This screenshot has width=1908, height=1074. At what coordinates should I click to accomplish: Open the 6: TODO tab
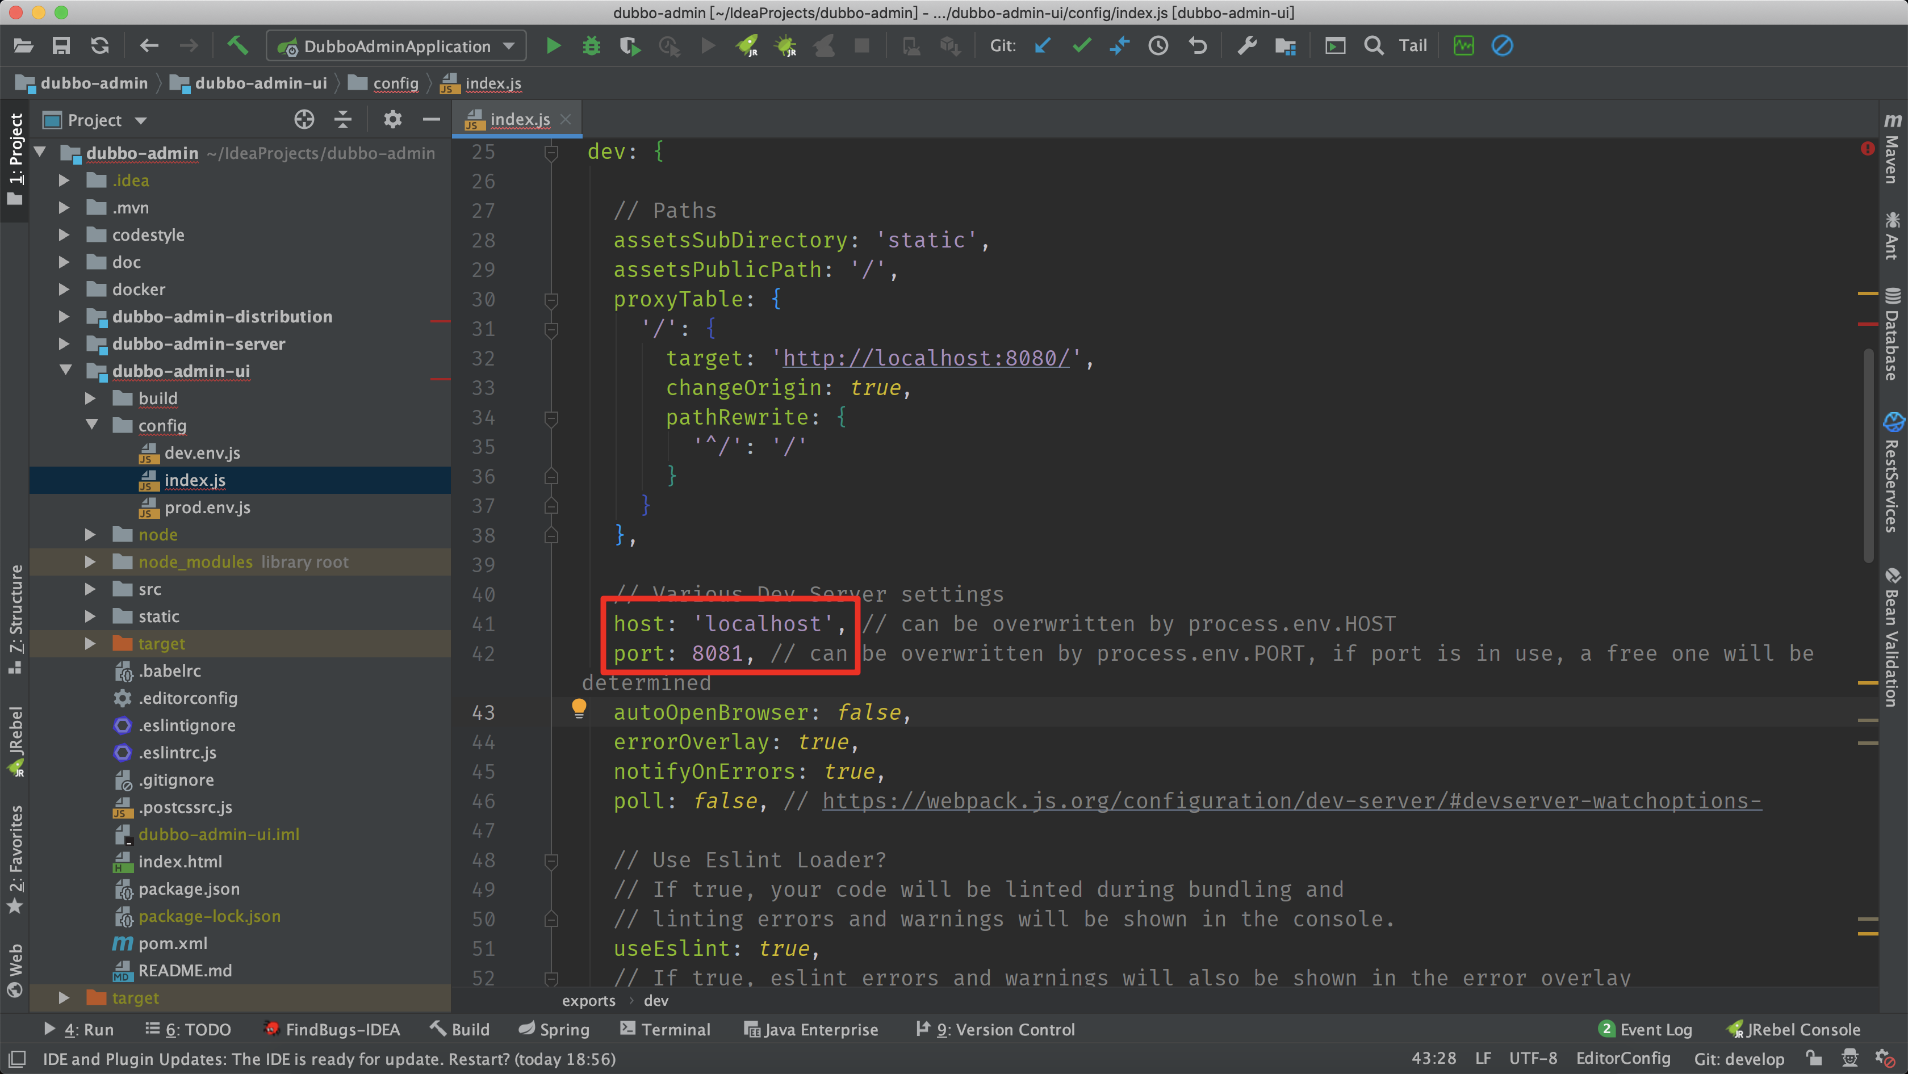tap(188, 1029)
